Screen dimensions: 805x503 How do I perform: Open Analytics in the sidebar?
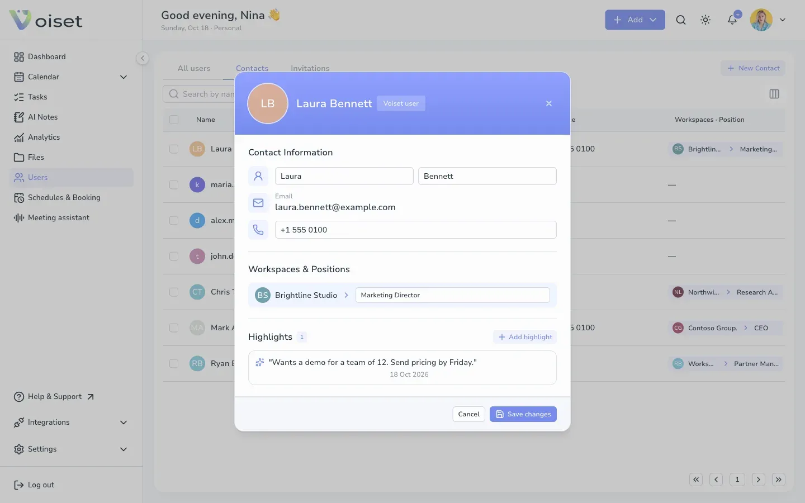coord(72,137)
